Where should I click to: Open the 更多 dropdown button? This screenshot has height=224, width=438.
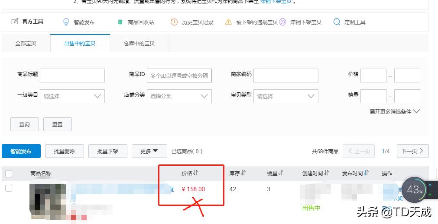tap(149, 151)
